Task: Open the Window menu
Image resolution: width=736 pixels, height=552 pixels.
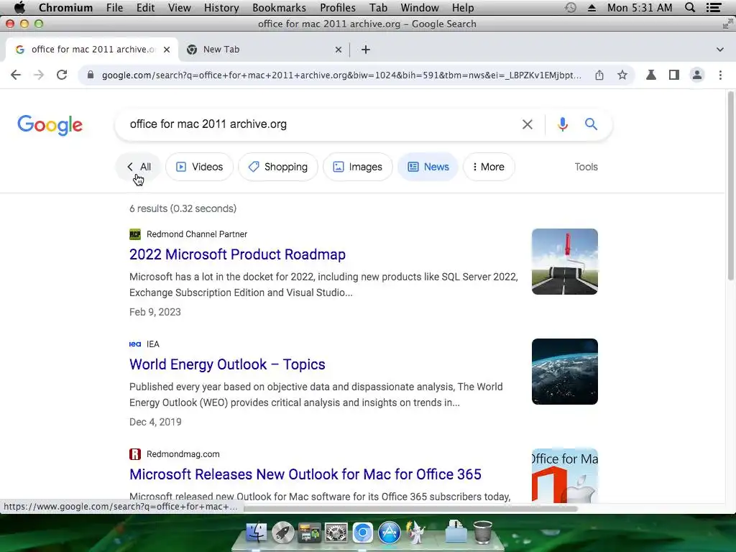Action: 420,8
